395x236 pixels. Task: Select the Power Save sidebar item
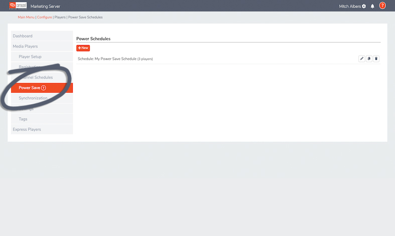coord(42,88)
